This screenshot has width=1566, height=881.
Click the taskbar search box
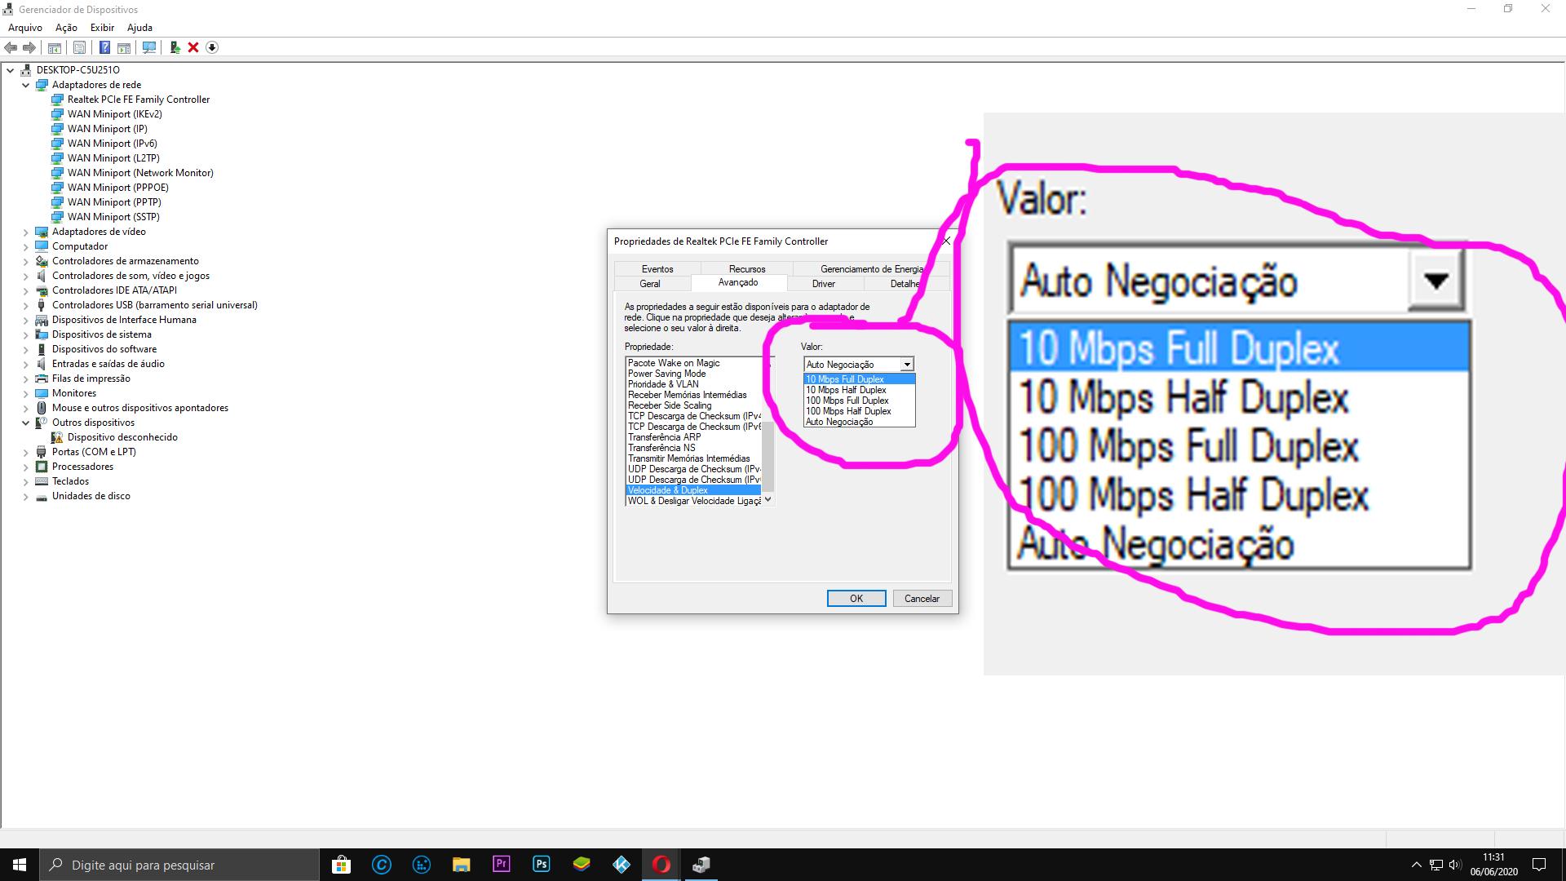coord(179,865)
